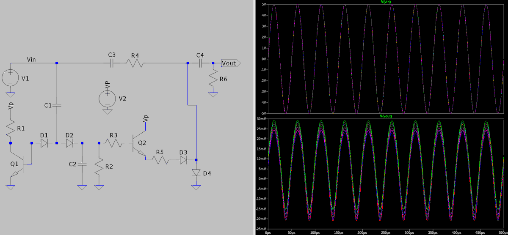Screen dimensions: 508x235
Task: Click the 0V axis label
Action: tap(263, 59)
